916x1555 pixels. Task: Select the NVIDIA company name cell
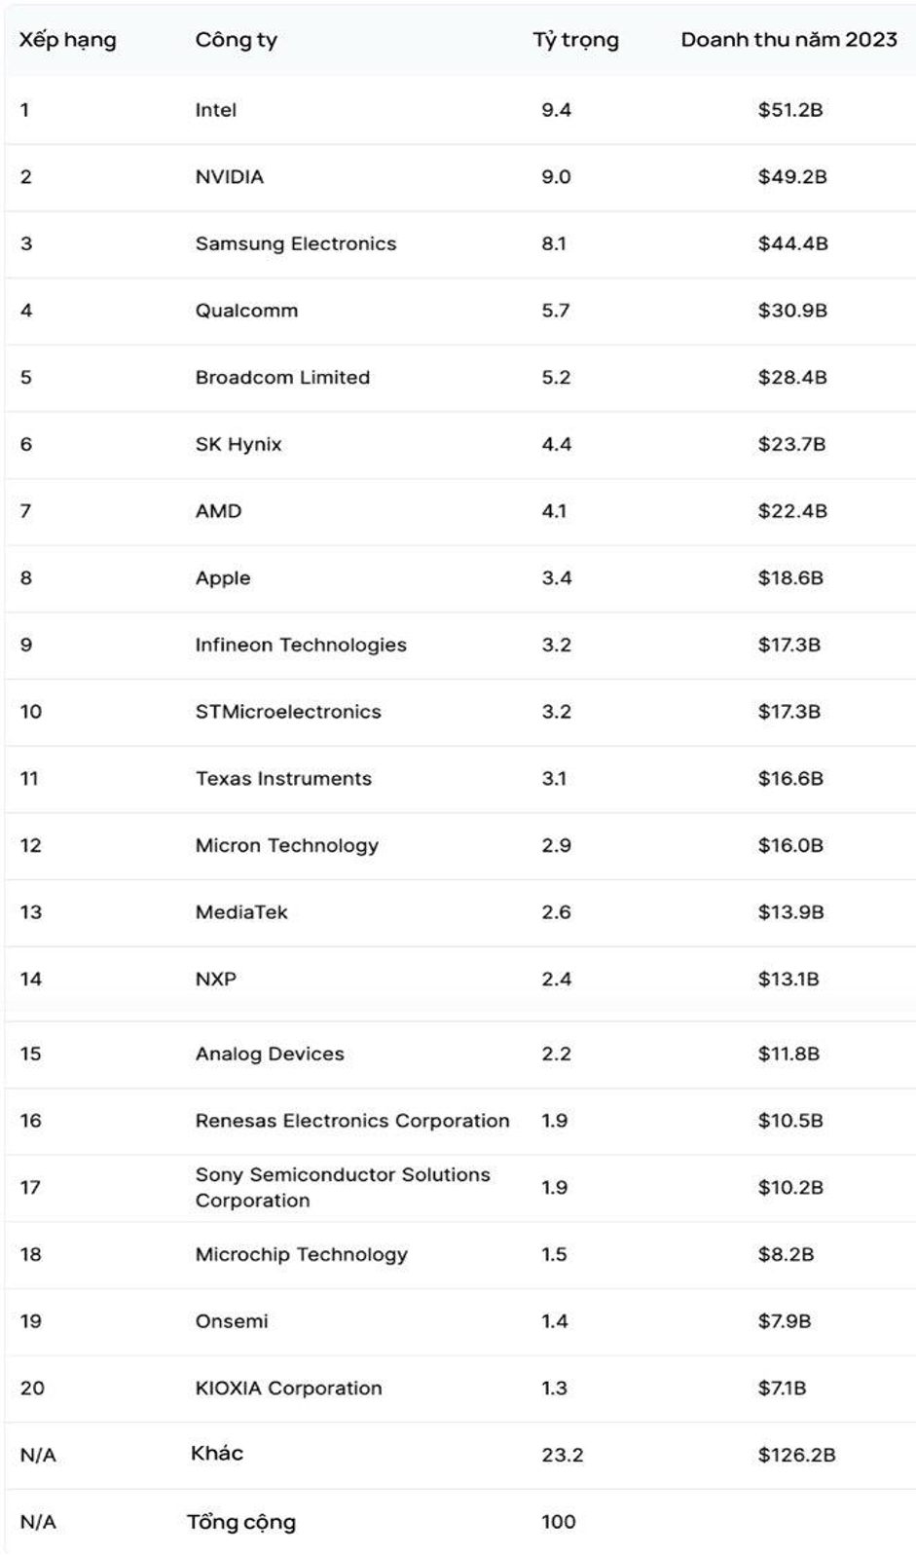coord(229,177)
